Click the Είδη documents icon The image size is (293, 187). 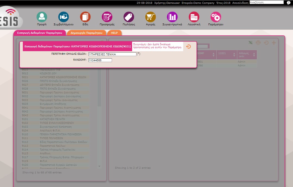point(85,17)
